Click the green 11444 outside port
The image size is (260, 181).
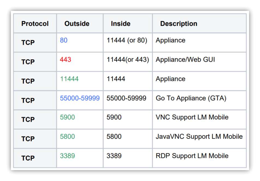[x=69, y=79]
